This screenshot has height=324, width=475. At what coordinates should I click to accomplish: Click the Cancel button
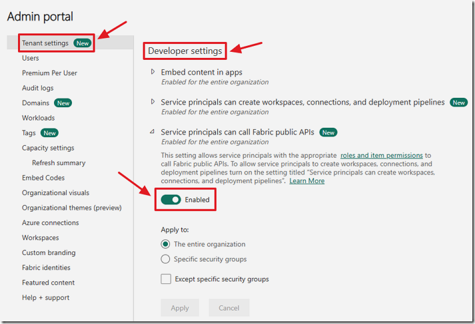(x=229, y=308)
